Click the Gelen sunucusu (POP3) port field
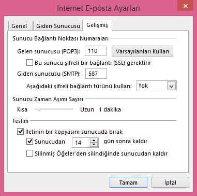197x196 pixels. tap(96, 51)
